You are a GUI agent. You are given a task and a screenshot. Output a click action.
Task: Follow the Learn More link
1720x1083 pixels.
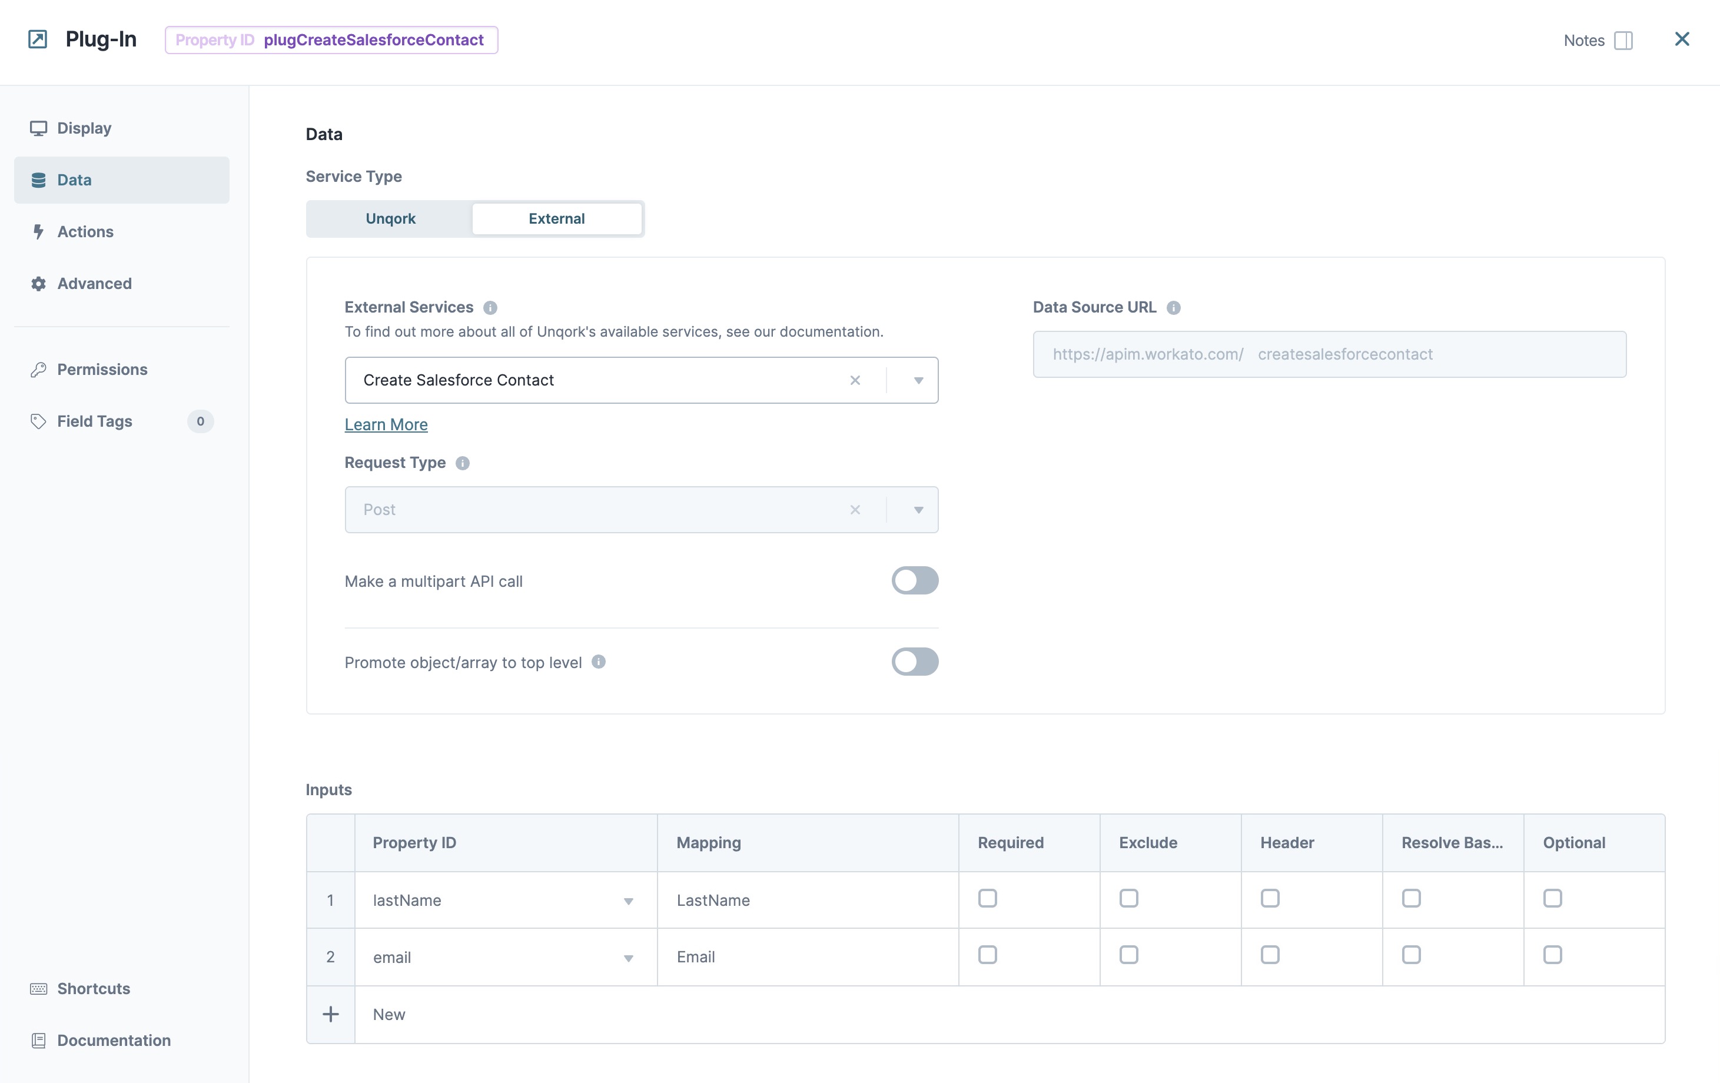point(386,424)
